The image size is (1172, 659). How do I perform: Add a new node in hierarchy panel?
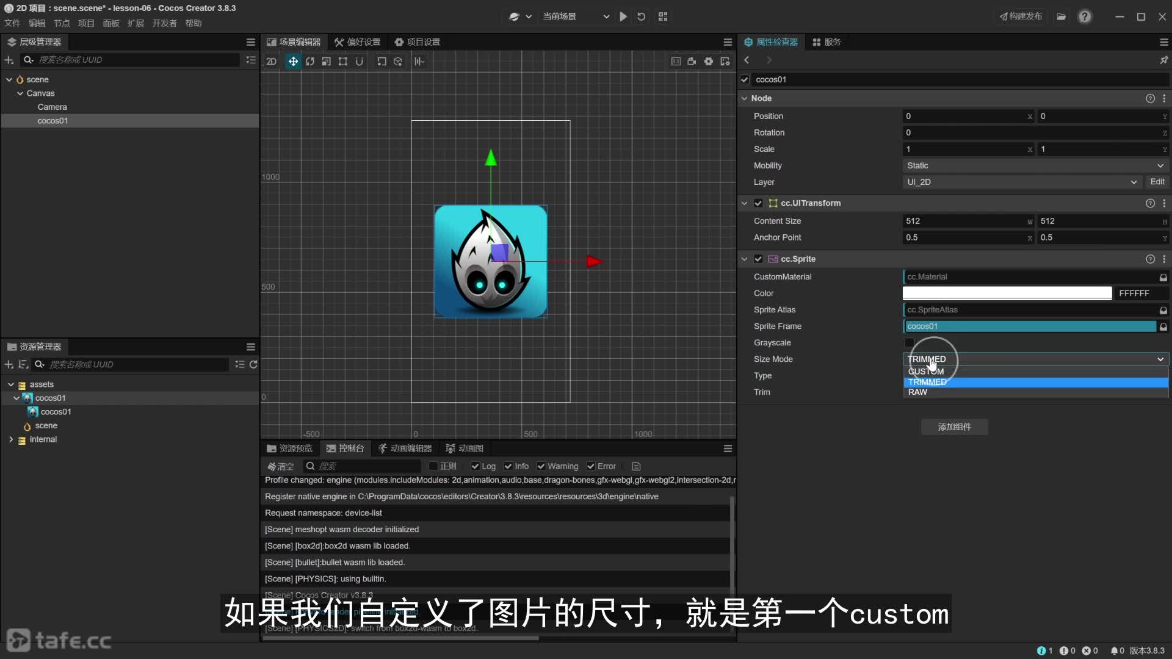(x=9, y=60)
